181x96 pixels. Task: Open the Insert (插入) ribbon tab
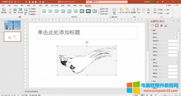click(x=22, y=6)
